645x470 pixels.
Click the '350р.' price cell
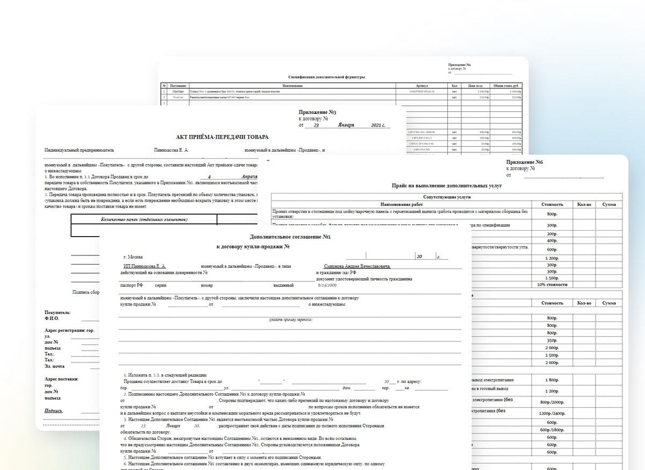pyautogui.click(x=552, y=340)
